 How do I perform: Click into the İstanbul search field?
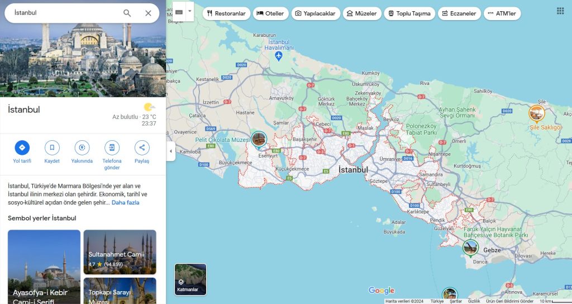66,13
